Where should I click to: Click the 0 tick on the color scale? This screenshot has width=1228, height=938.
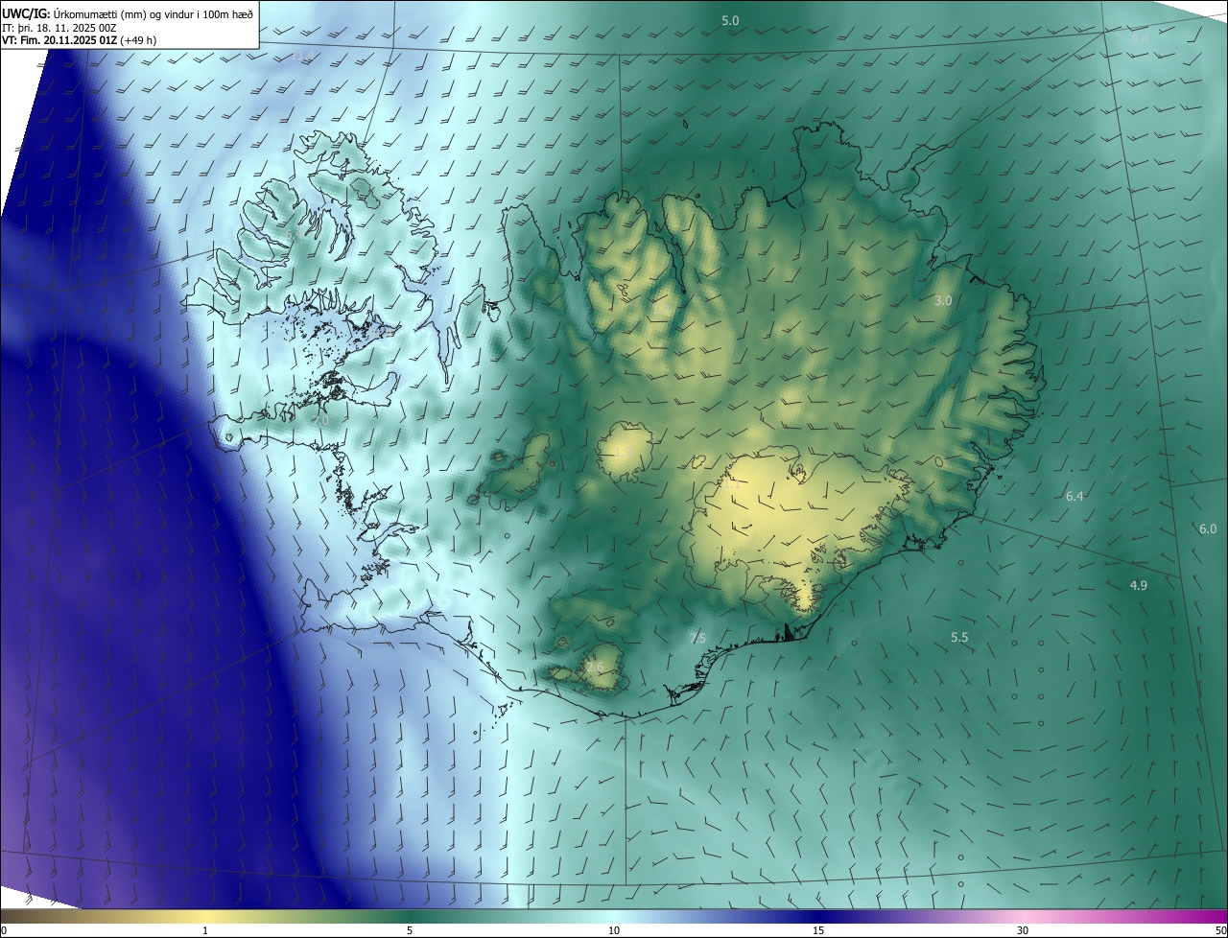[x=4, y=930]
